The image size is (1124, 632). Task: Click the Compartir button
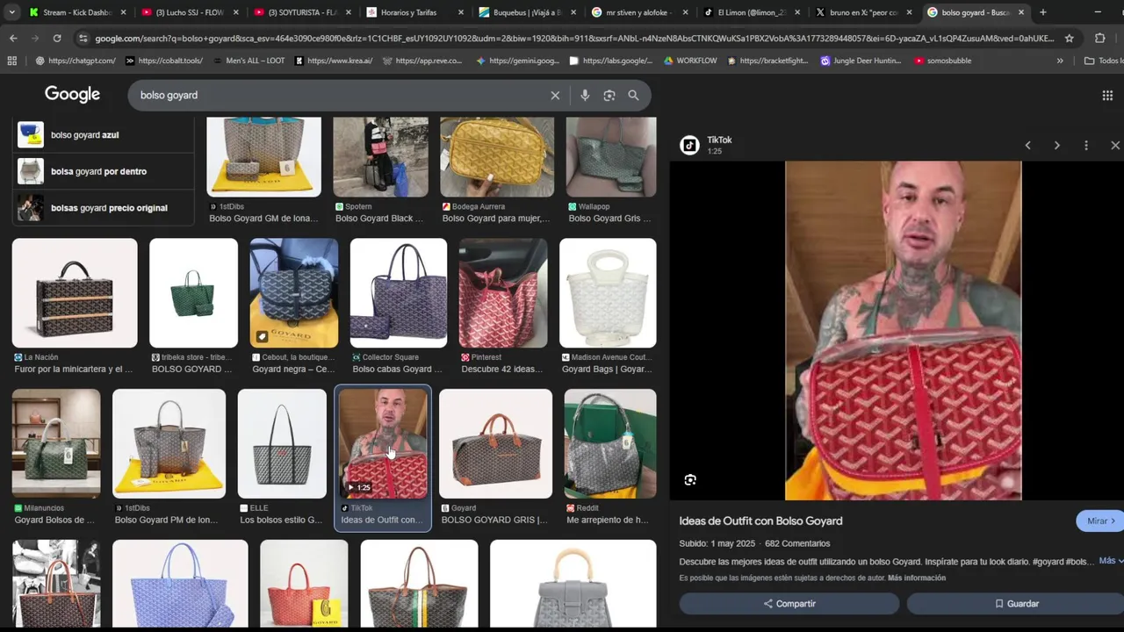point(789,604)
